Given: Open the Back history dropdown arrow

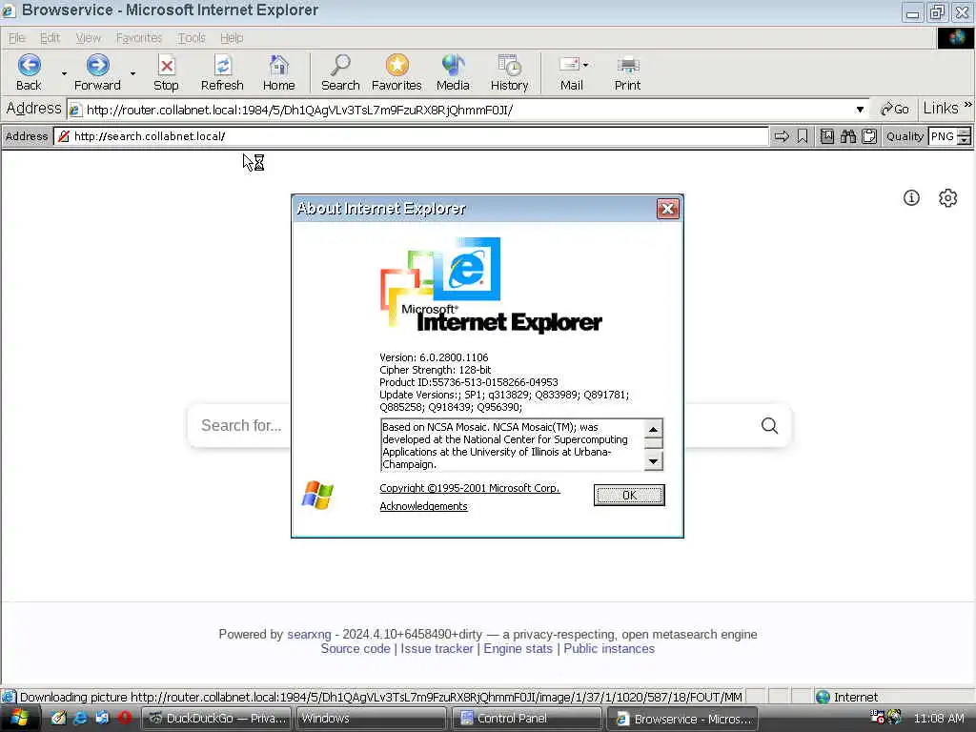Looking at the screenshot, I should point(64,73).
